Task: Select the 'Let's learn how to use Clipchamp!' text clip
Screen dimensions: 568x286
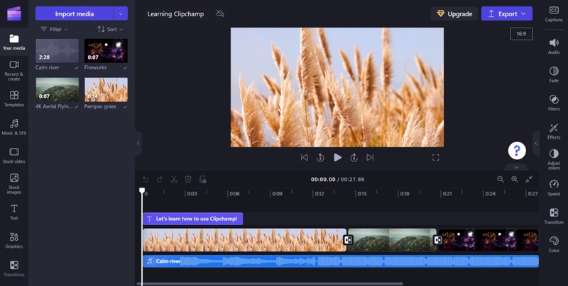Action: [x=192, y=219]
